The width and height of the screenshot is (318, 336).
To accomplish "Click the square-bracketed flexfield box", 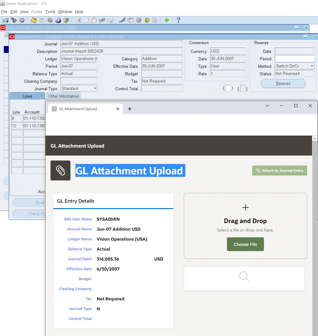I will click(x=243, y=88).
